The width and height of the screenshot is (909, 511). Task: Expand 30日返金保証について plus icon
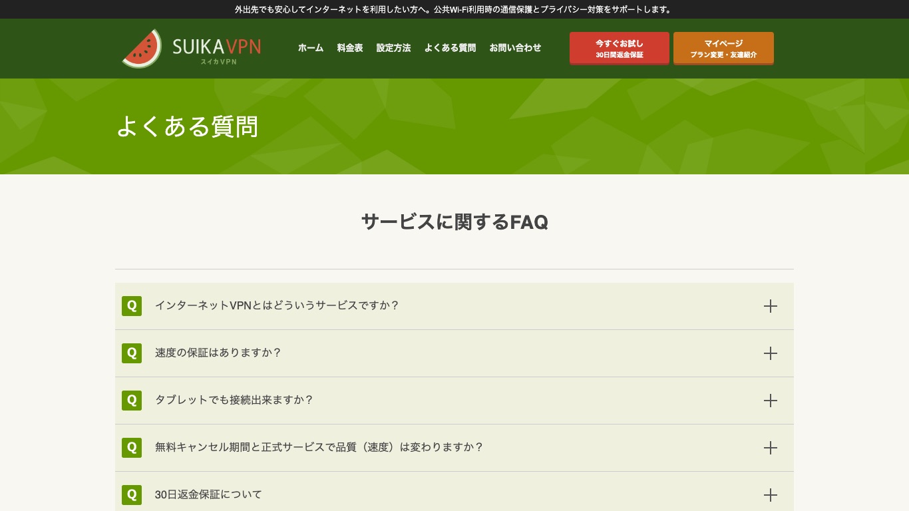pos(771,495)
